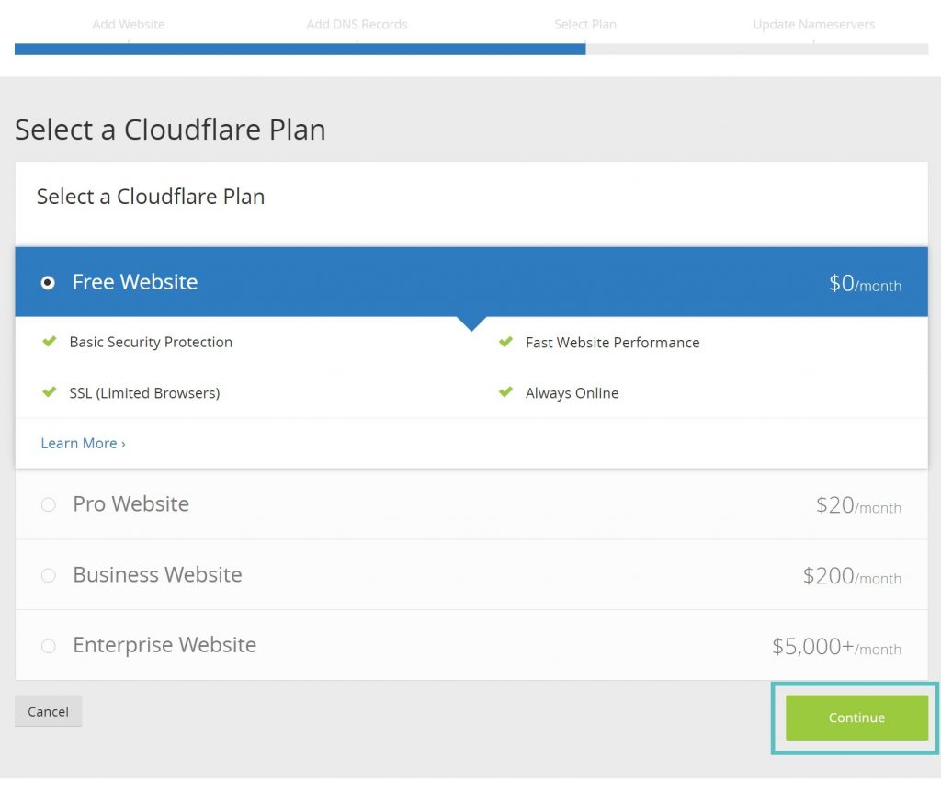Click the SSL (Limited Browsers) checkmark icon
The image size is (941, 792).
coord(50,391)
